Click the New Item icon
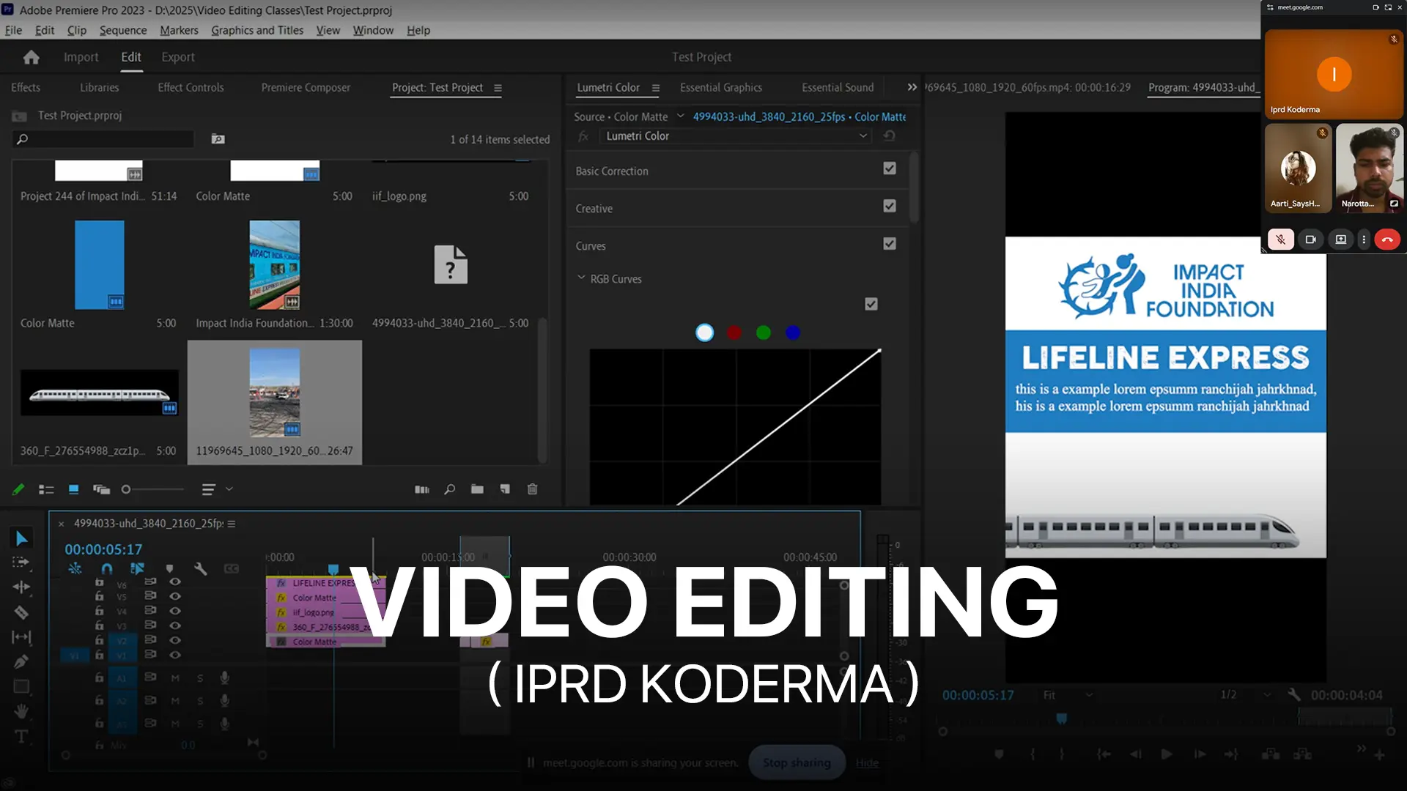This screenshot has height=791, width=1407. [505, 489]
